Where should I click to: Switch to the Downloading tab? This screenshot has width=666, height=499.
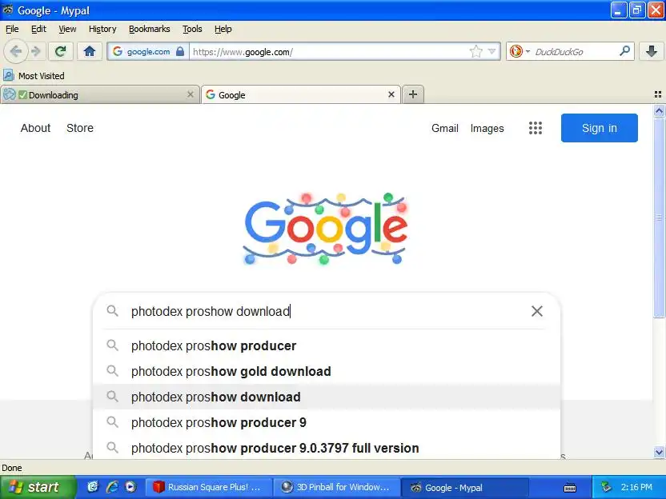pyautogui.click(x=100, y=94)
